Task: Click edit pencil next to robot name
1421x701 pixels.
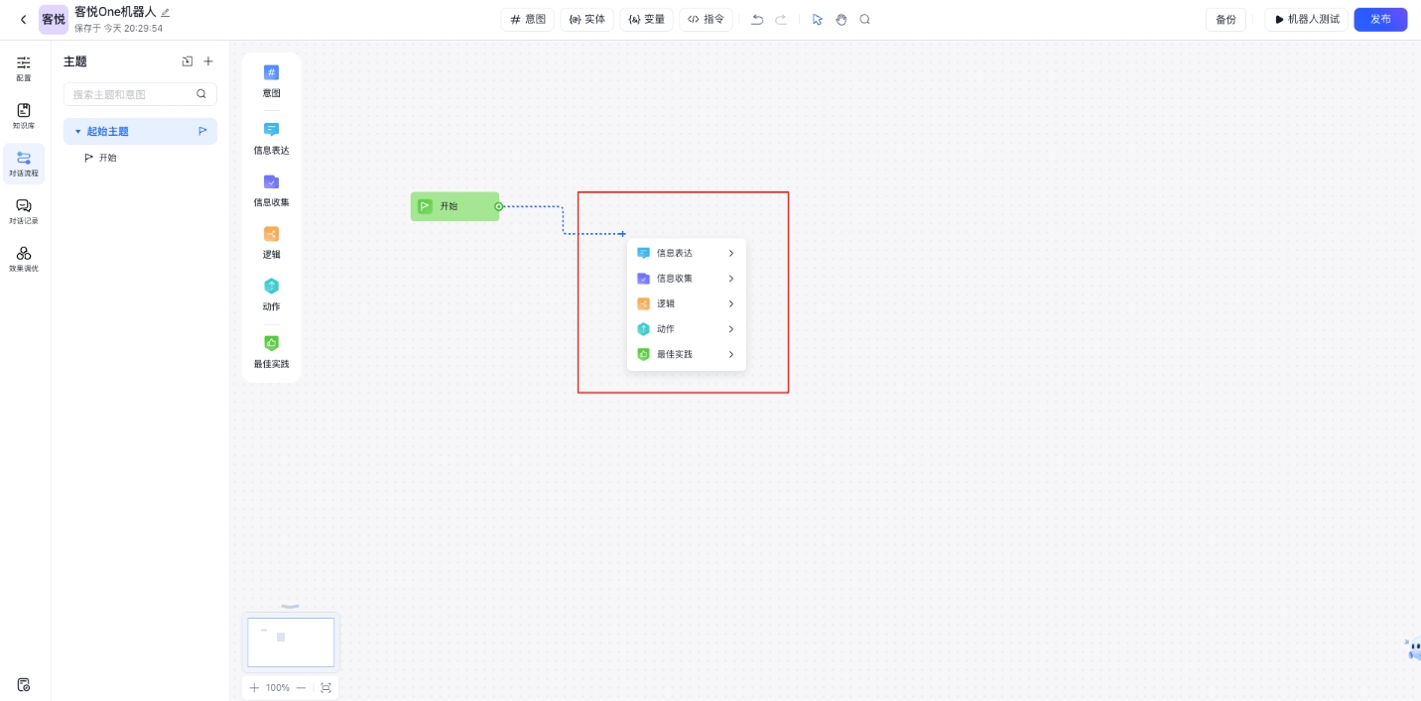Action: 166,13
